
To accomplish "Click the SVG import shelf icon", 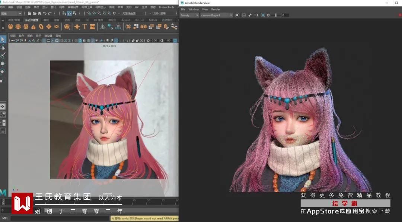I will point(92,26).
